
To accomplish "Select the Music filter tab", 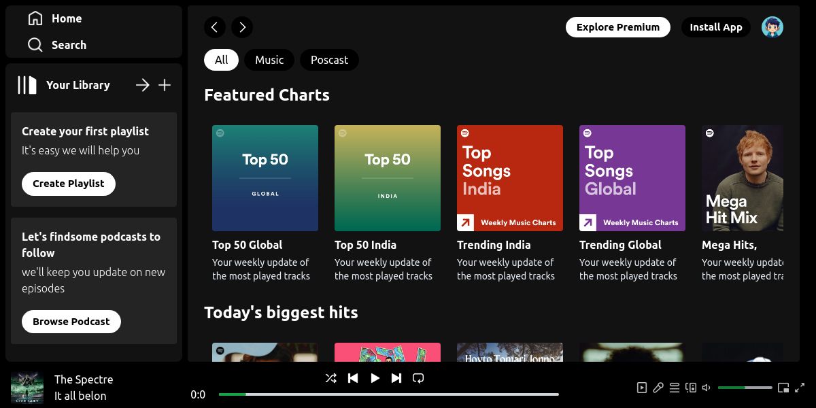I will 269,60.
